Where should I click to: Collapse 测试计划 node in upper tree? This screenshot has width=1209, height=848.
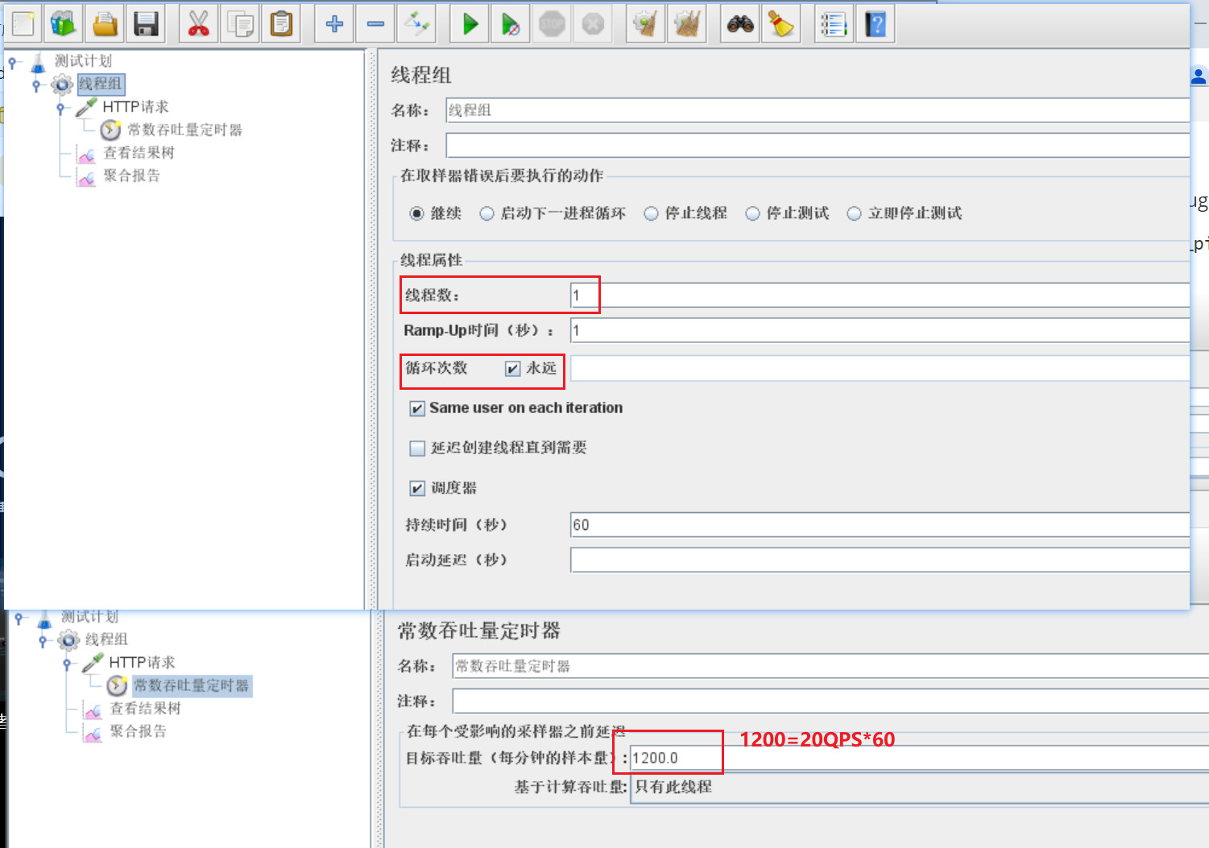(x=13, y=61)
